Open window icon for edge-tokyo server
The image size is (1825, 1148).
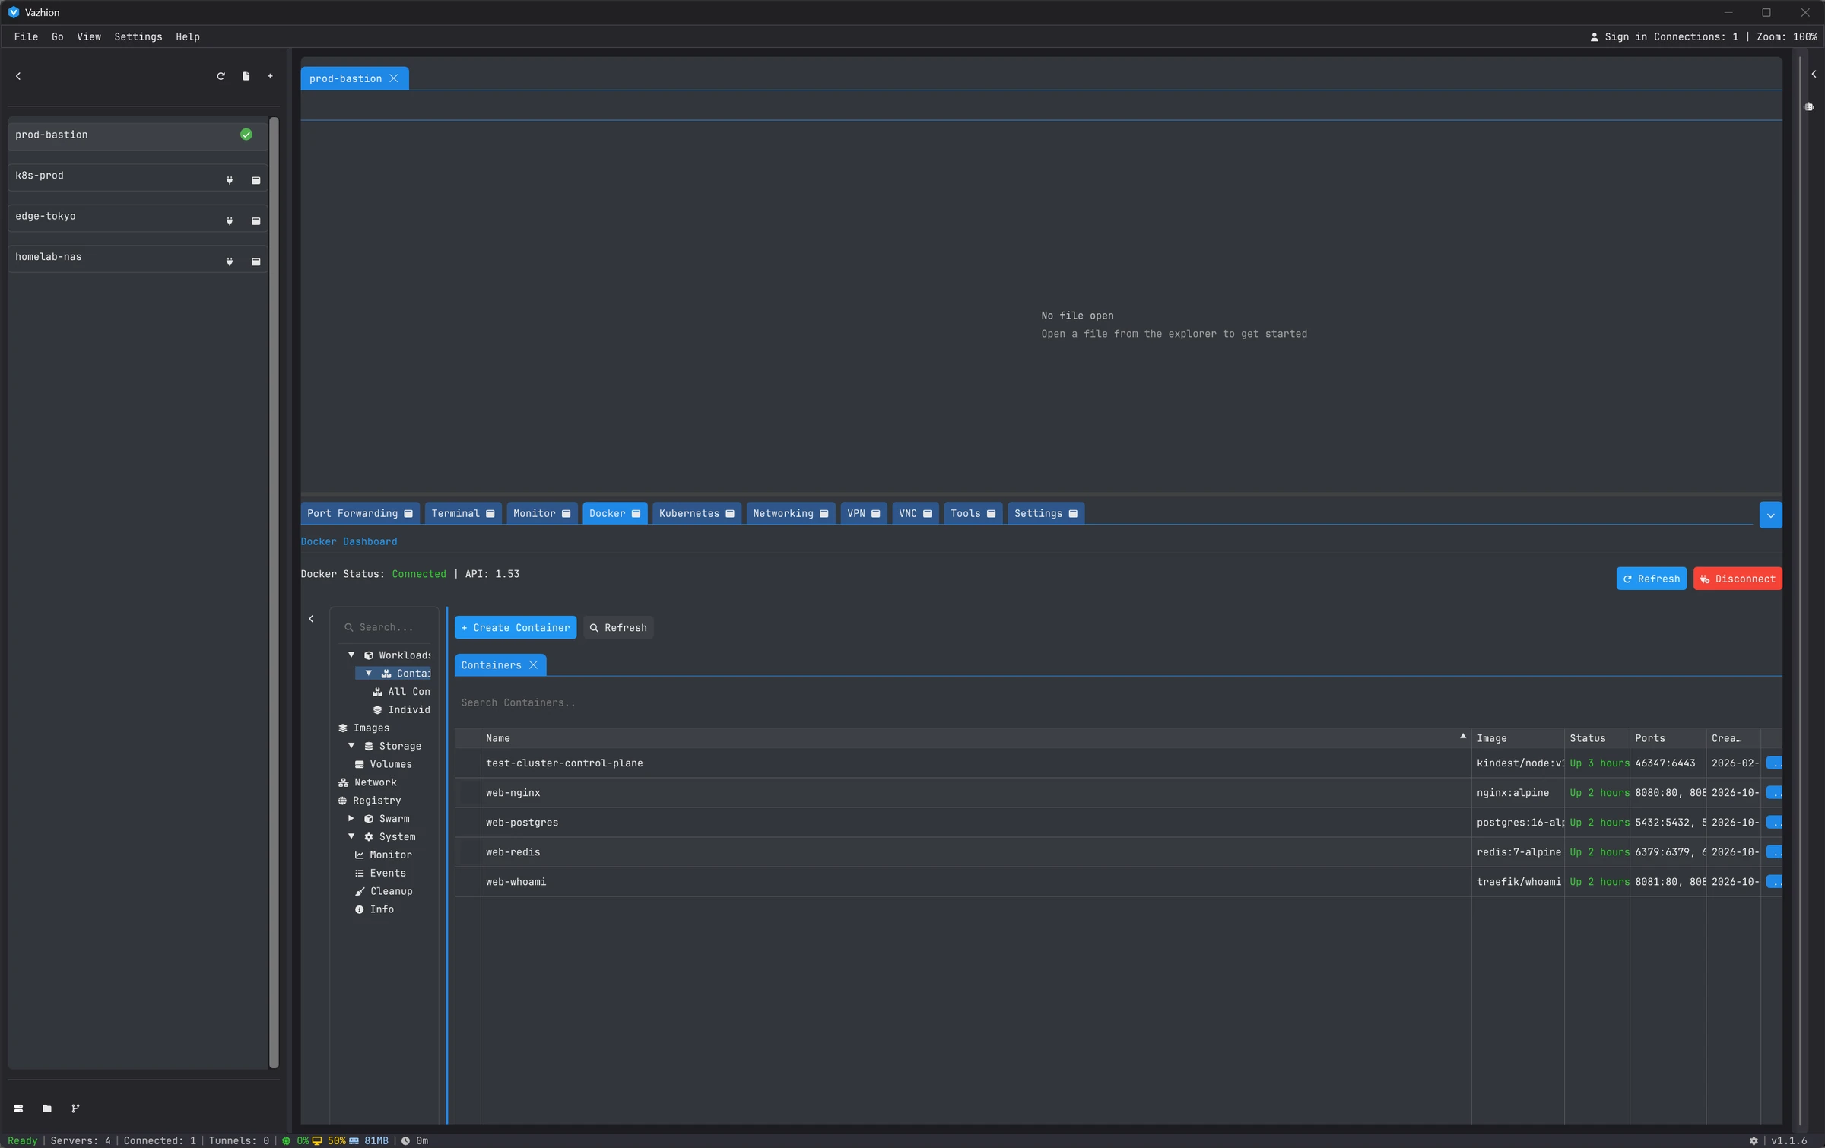point(256,221)
